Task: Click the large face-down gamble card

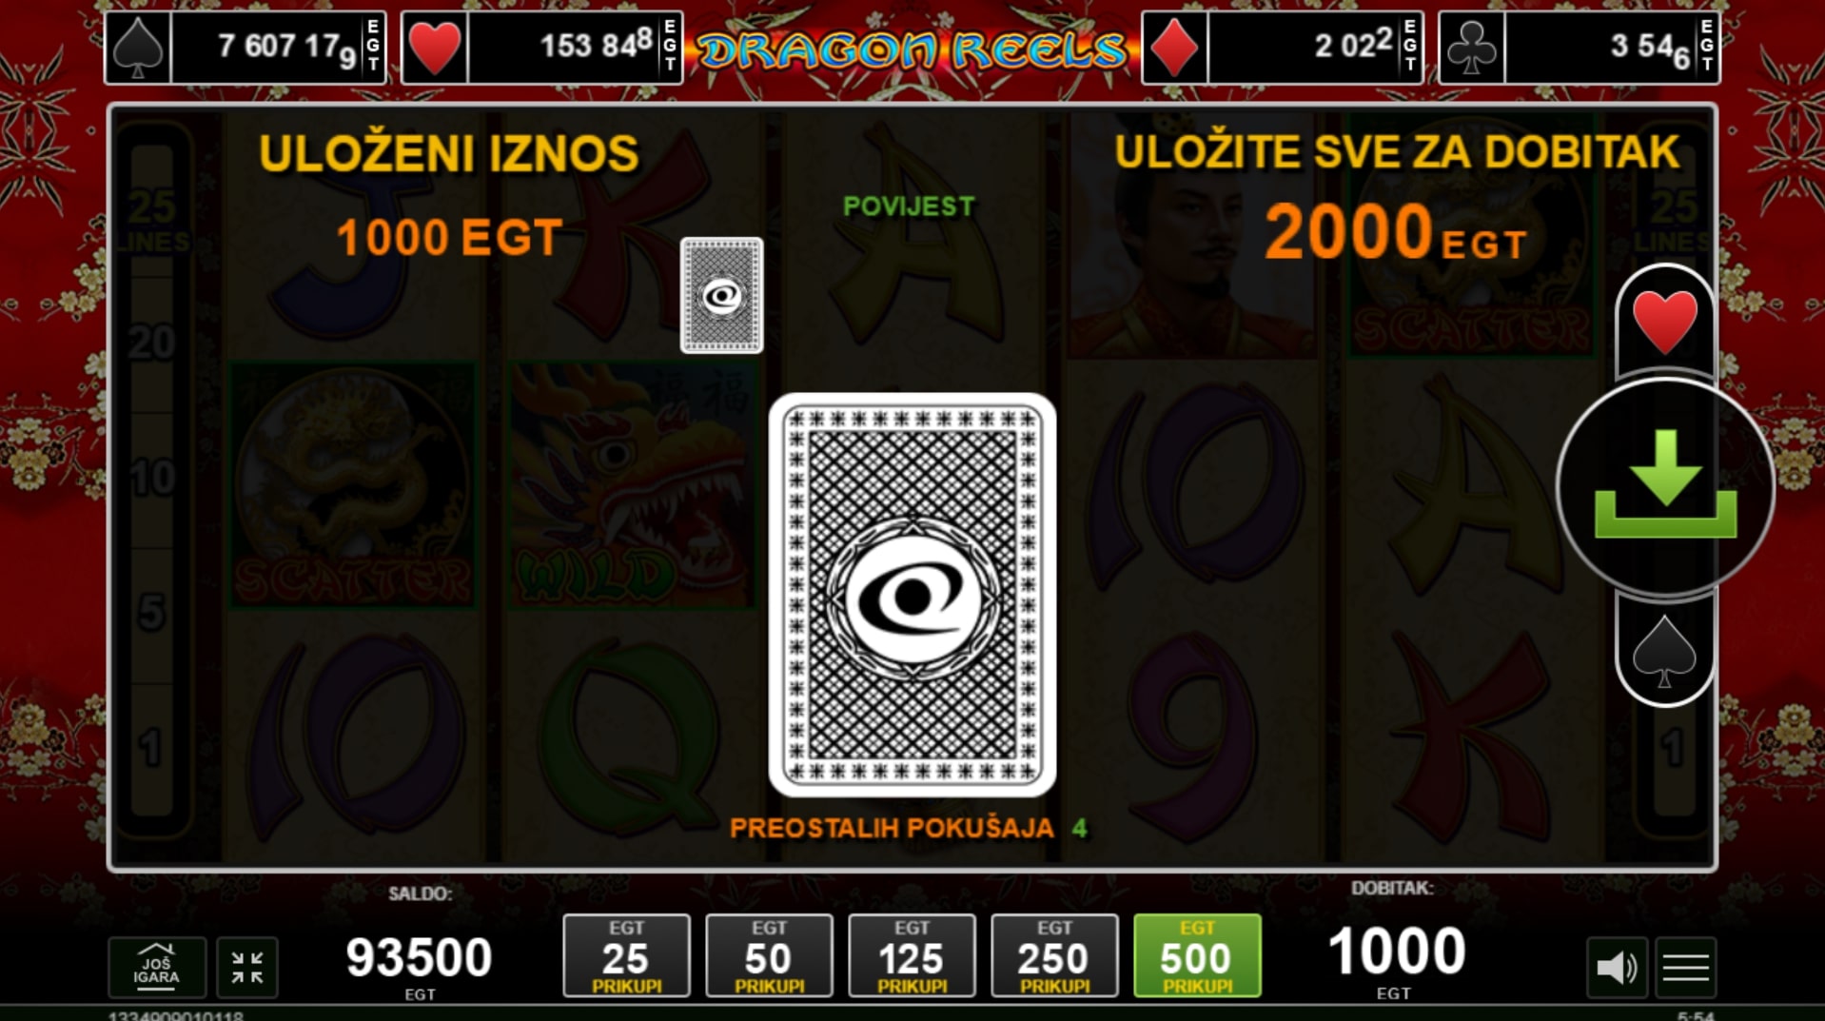Action: click(912, 595)
